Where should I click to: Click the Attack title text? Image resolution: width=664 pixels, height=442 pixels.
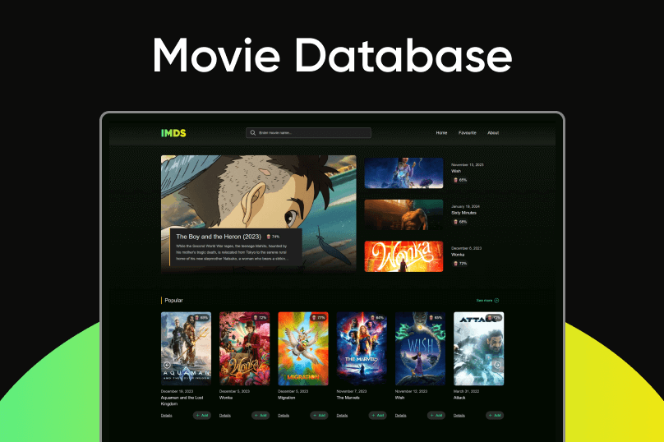(x=459, y=398)
